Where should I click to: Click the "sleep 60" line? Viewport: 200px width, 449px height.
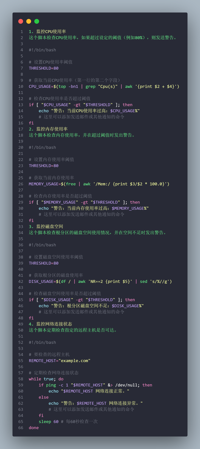[x=68, y=421]
